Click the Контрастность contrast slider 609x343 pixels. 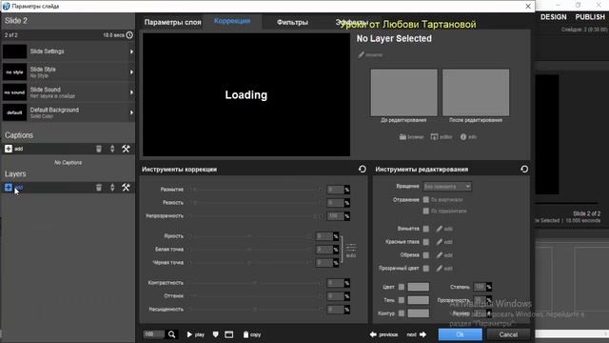pos(256,283)
